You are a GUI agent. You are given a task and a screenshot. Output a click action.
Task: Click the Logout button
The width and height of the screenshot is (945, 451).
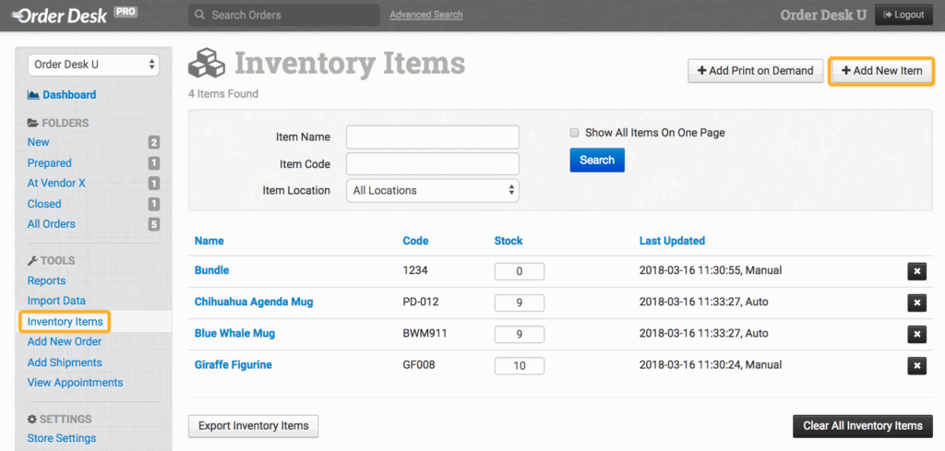point(903,15)
